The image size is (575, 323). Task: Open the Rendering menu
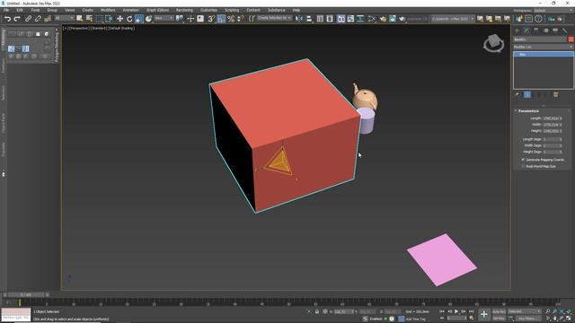(184, 10)
